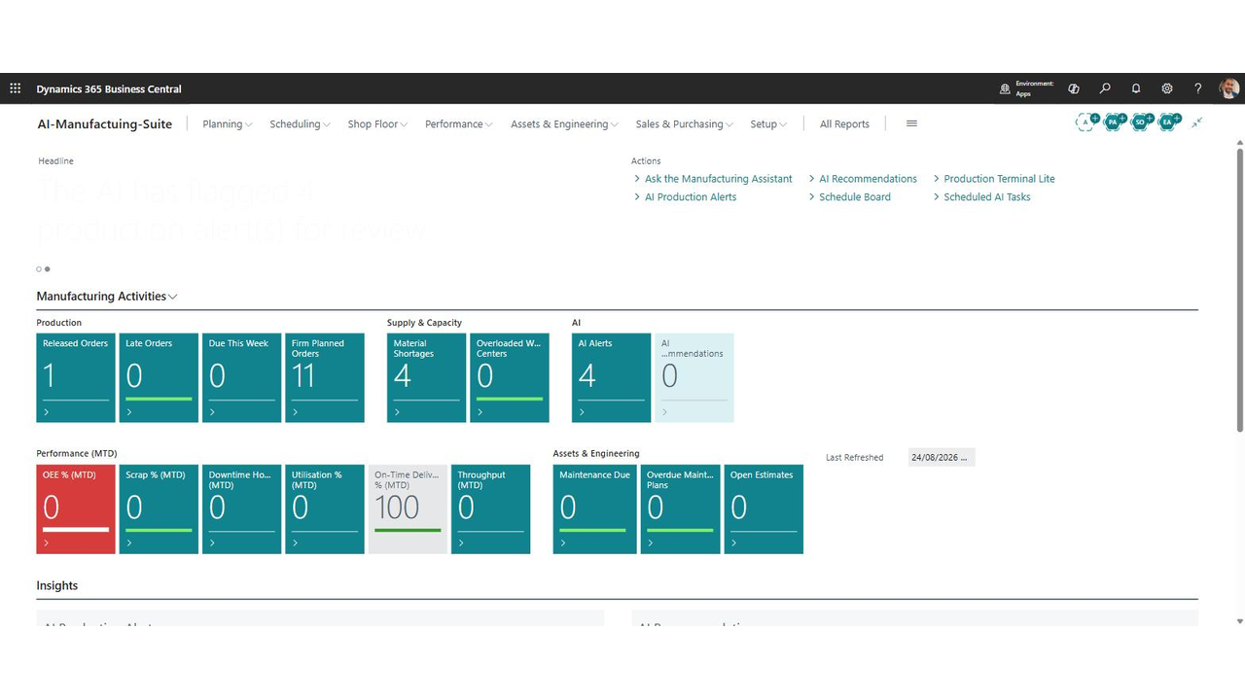1245x700 pixels.
Task: Open notifications bell icon
Action: coord(1136,88)
